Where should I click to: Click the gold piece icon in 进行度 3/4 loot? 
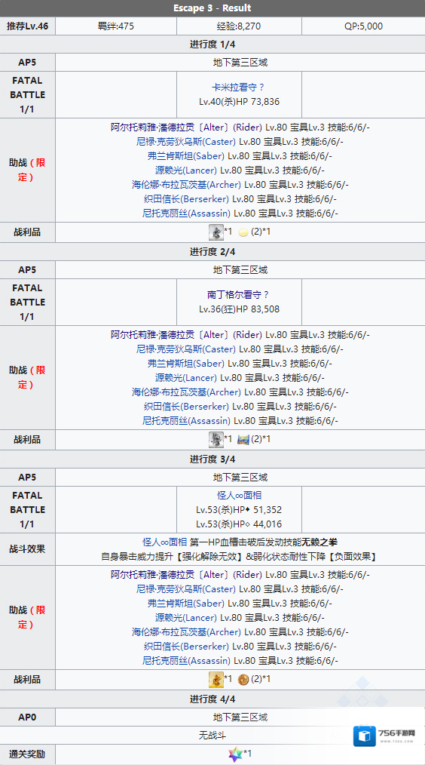click(x=216, y=679)
